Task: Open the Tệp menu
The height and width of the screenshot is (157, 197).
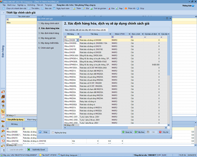Action: [x=4, y=5]
